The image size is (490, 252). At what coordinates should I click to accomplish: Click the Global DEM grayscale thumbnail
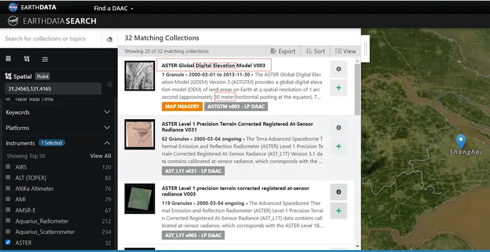pos(139,76)
